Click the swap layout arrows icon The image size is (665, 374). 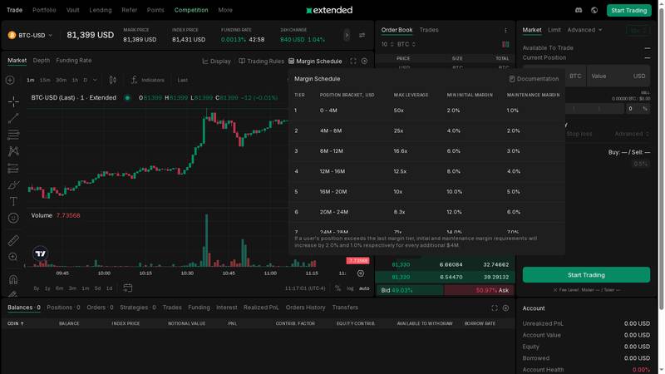[x=362, y=35]
